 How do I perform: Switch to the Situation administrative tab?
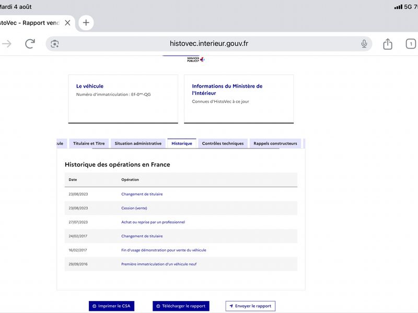coord(138,143)
